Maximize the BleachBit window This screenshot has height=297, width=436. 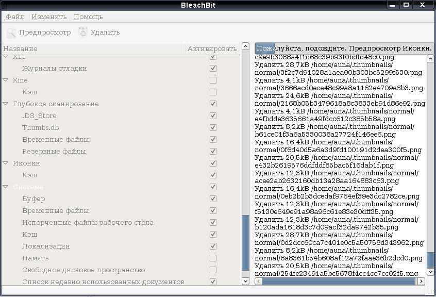406,5
